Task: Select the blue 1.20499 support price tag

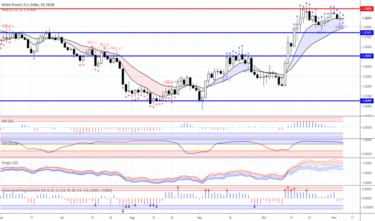Action: (x=367, y=101)
